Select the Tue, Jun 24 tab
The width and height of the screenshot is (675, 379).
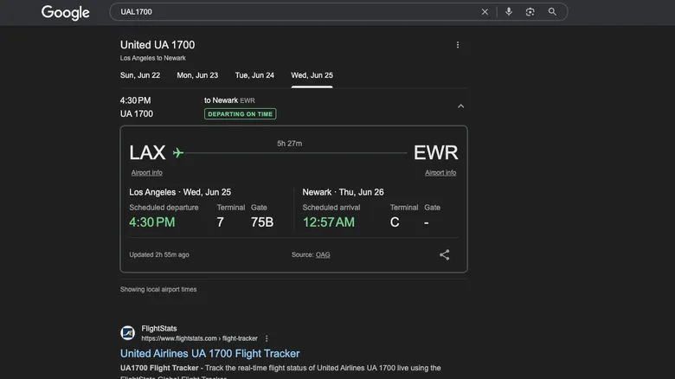(254, 75)
